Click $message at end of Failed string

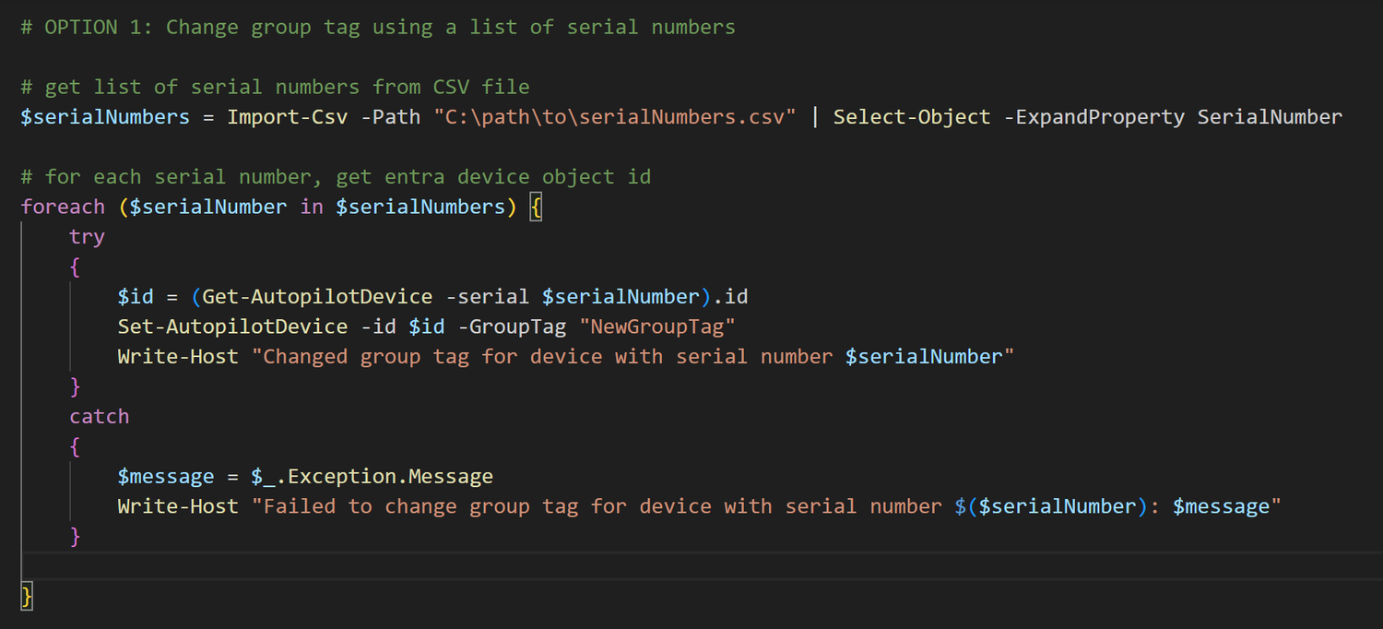point(1222,505)
